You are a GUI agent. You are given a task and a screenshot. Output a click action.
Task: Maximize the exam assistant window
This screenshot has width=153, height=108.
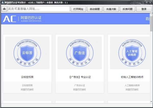click(147, 3)
